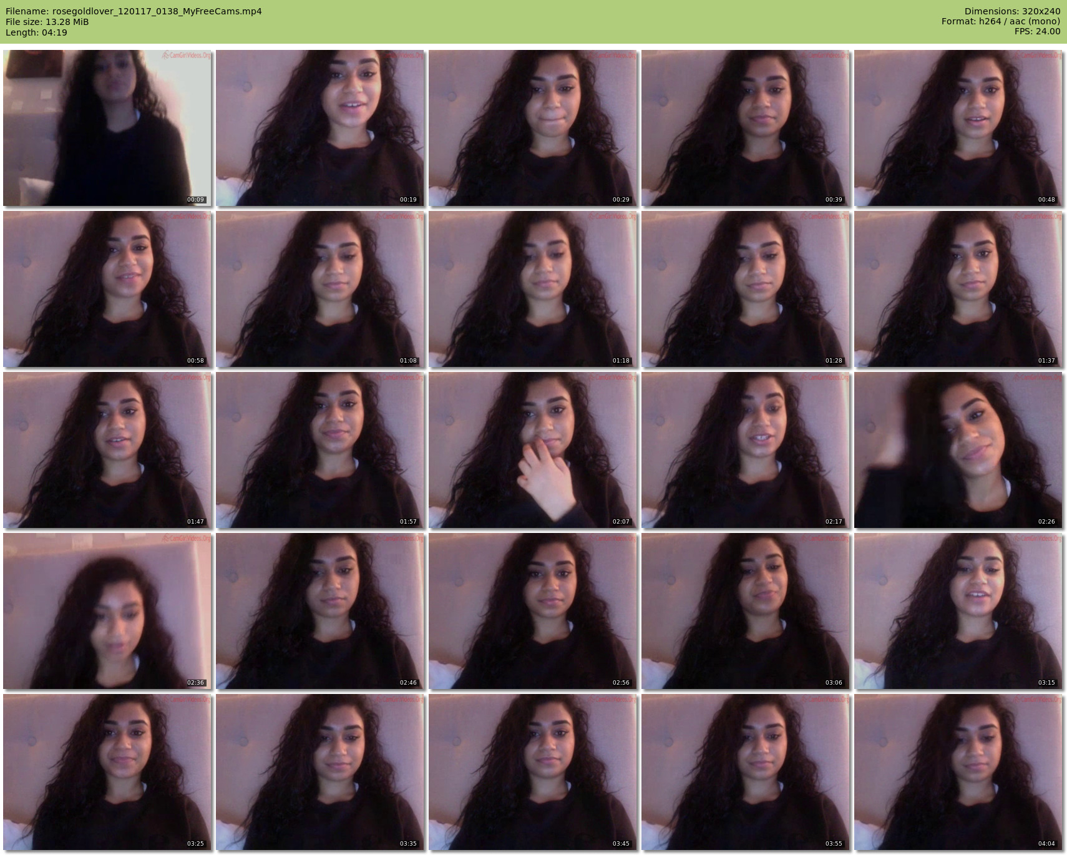Click the Filename line in the header
1067x855 pixels.
point(134,11)
